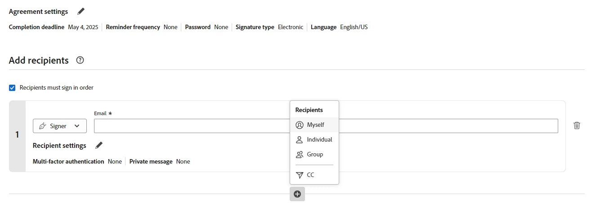The image size is (596, 203).
Task: Click the plus add recipient button
Action: [x=297, y=194]
